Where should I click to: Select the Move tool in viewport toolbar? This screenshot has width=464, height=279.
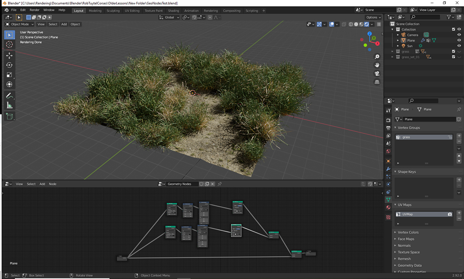(x=9, y=55)
